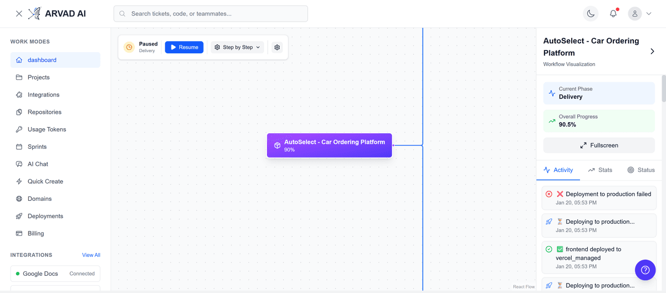Image resolution: width=666 pixels, height=293 pixels.
Task: Select Usage Tokens menu item
Action: 56,129
